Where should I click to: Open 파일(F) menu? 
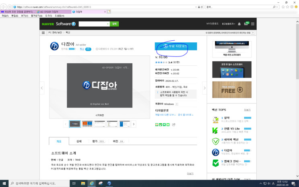[5, 16]
